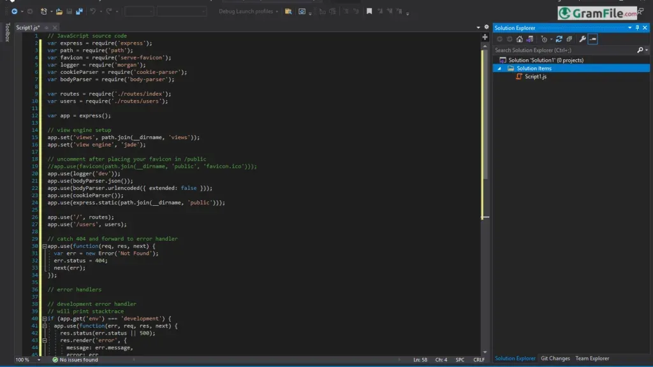Open the Pending Changes Filter dropdown arrow
The image size is (653, 367).
click(x=551, y=39)
